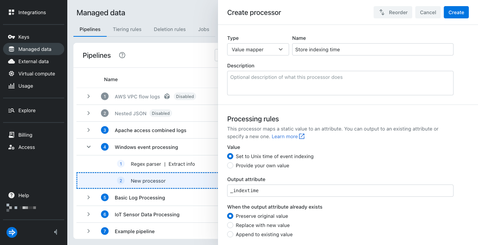Expand the Basic Log Processing pipeline
The height and width of the screenshot is (245, 478).
[89, 198]
